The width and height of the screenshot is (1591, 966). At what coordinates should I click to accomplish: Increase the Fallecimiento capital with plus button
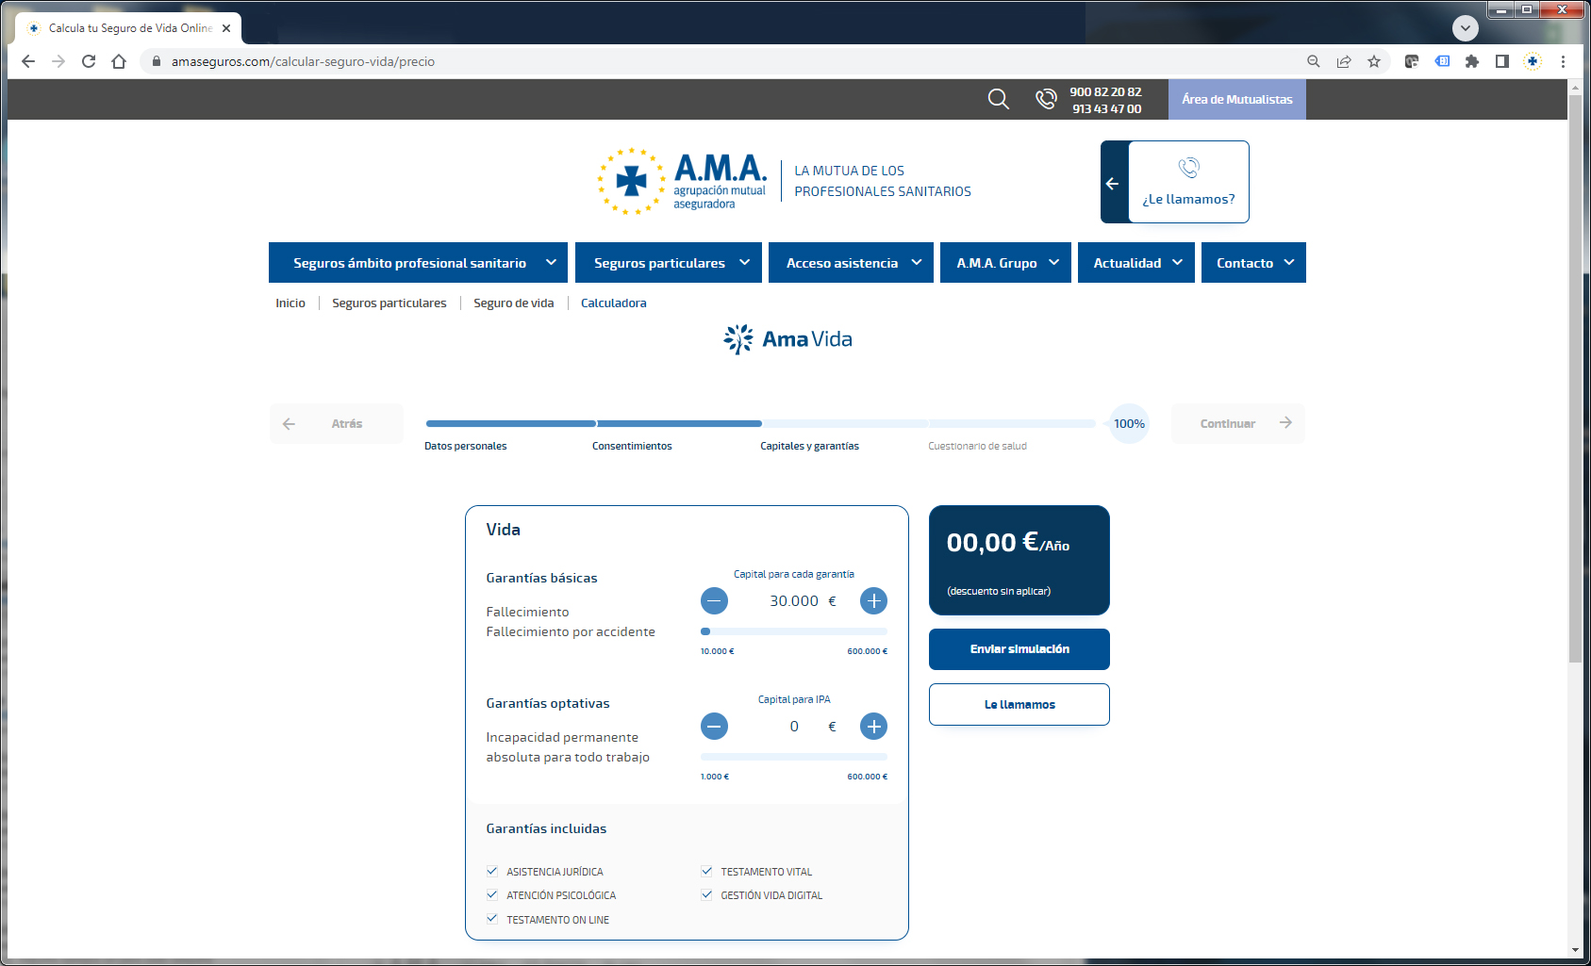pos(873,600)
